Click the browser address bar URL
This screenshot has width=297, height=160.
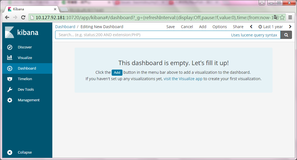[x=154, y=18]
